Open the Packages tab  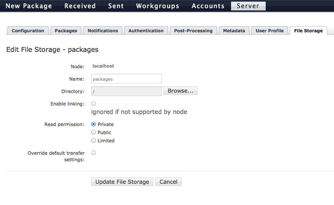[66, 30]
